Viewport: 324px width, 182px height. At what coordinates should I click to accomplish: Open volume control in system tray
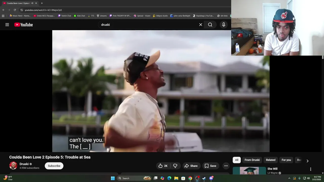point(308,178)
